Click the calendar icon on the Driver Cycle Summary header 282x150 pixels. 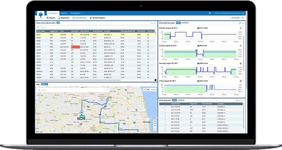point(240,23)
